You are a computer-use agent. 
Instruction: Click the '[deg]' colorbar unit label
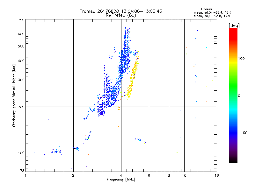(x=234, y=25)
